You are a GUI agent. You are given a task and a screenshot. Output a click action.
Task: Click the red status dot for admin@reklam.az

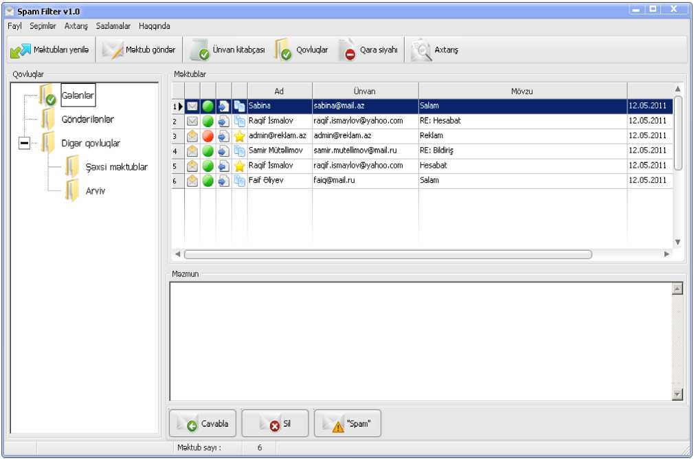tap(208, 136)
